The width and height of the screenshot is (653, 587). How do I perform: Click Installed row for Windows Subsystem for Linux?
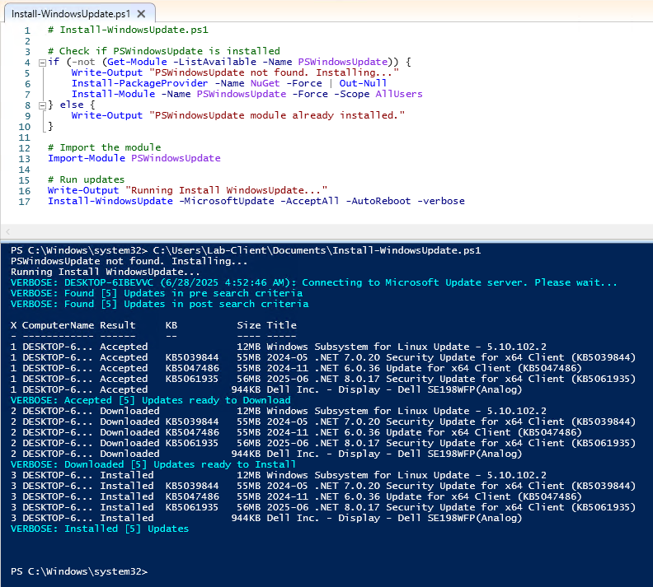pos(279,475)
